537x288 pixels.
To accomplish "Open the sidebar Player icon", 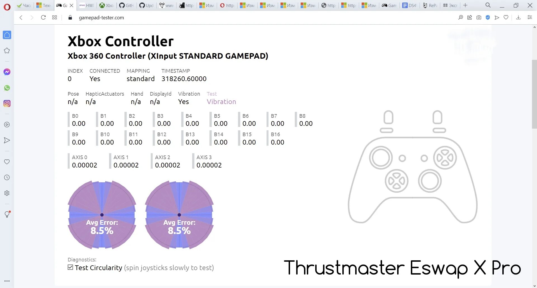I will (7, 125).
